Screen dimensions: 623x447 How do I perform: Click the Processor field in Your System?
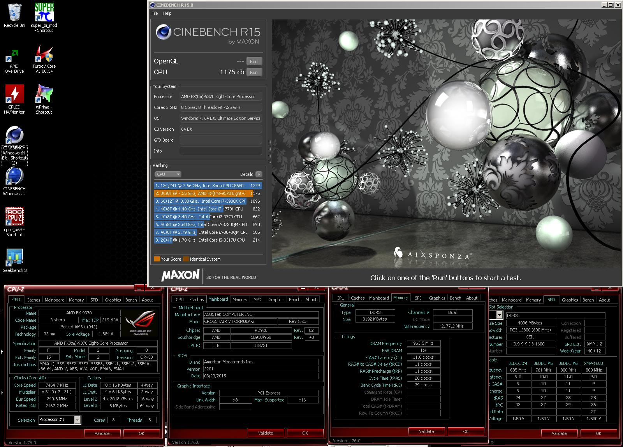pos(220,96)
